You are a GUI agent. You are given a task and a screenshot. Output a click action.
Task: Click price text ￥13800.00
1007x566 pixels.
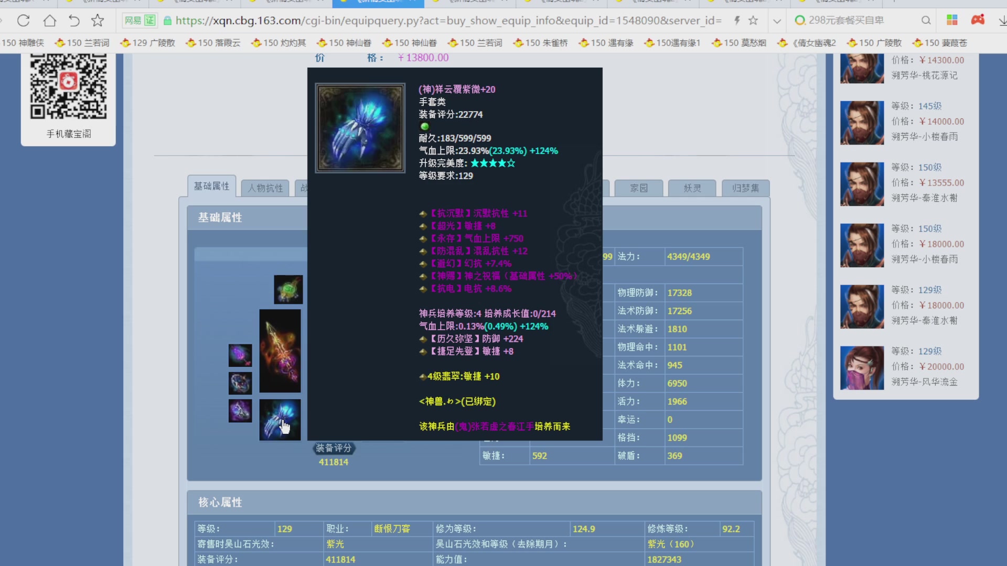pos(423,58)
